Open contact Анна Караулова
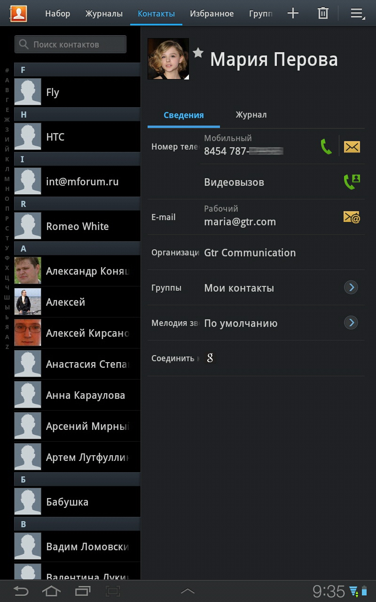The width and height of the screenshot is (376, 602). click(78, 395)
